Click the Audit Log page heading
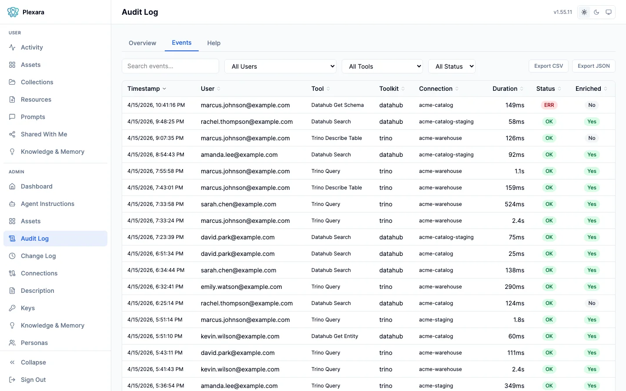The image size is (626, 391). point(140,12)
